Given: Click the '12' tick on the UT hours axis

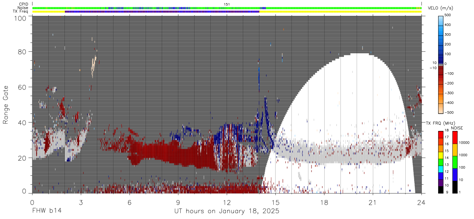Looking at the screenshot, I should [227, 202].
